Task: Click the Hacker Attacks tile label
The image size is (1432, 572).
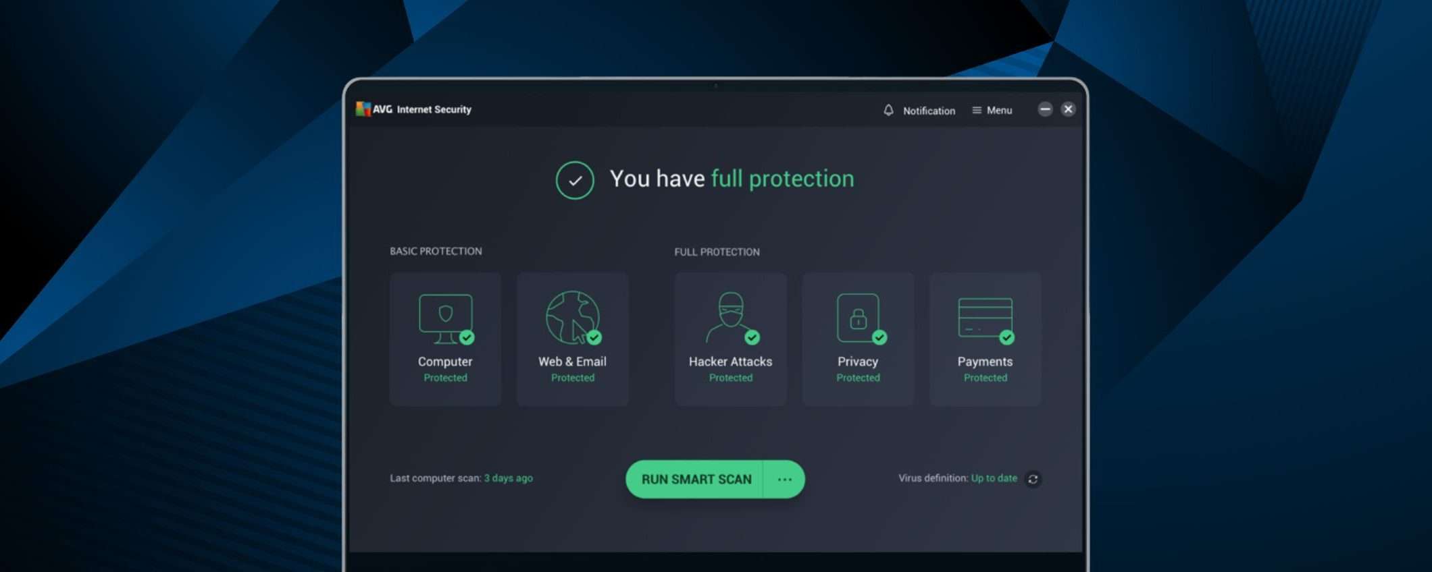Action: [730, 362]
